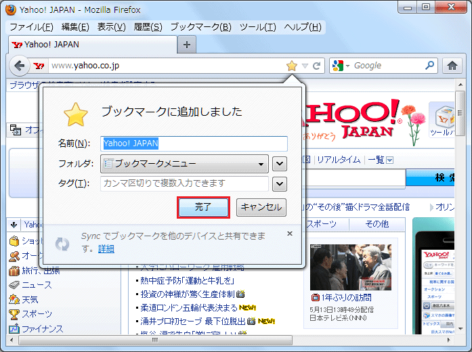Click the bookmark star in the URL bar
The width and height of the screenshot is (472, 352).
[x=292, y=66]
